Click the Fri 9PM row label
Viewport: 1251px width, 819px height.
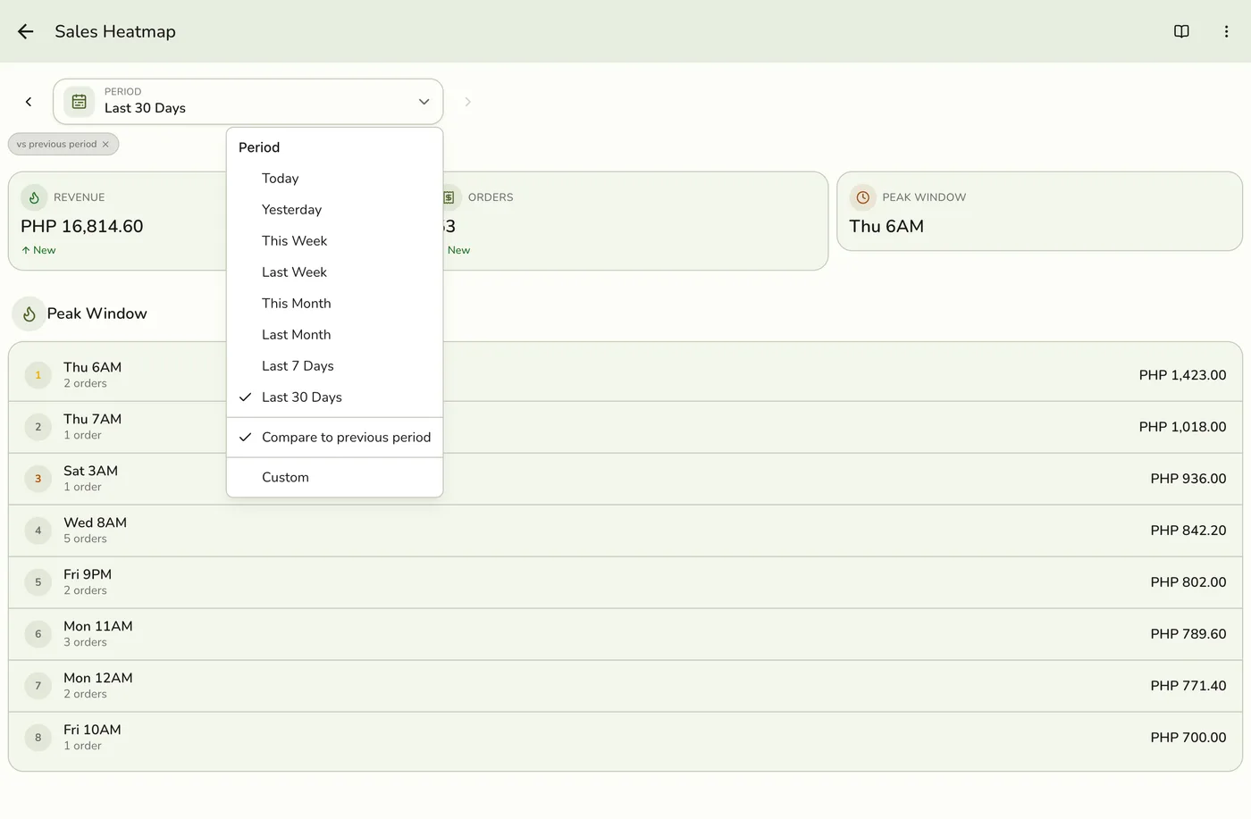pos(88,574)
